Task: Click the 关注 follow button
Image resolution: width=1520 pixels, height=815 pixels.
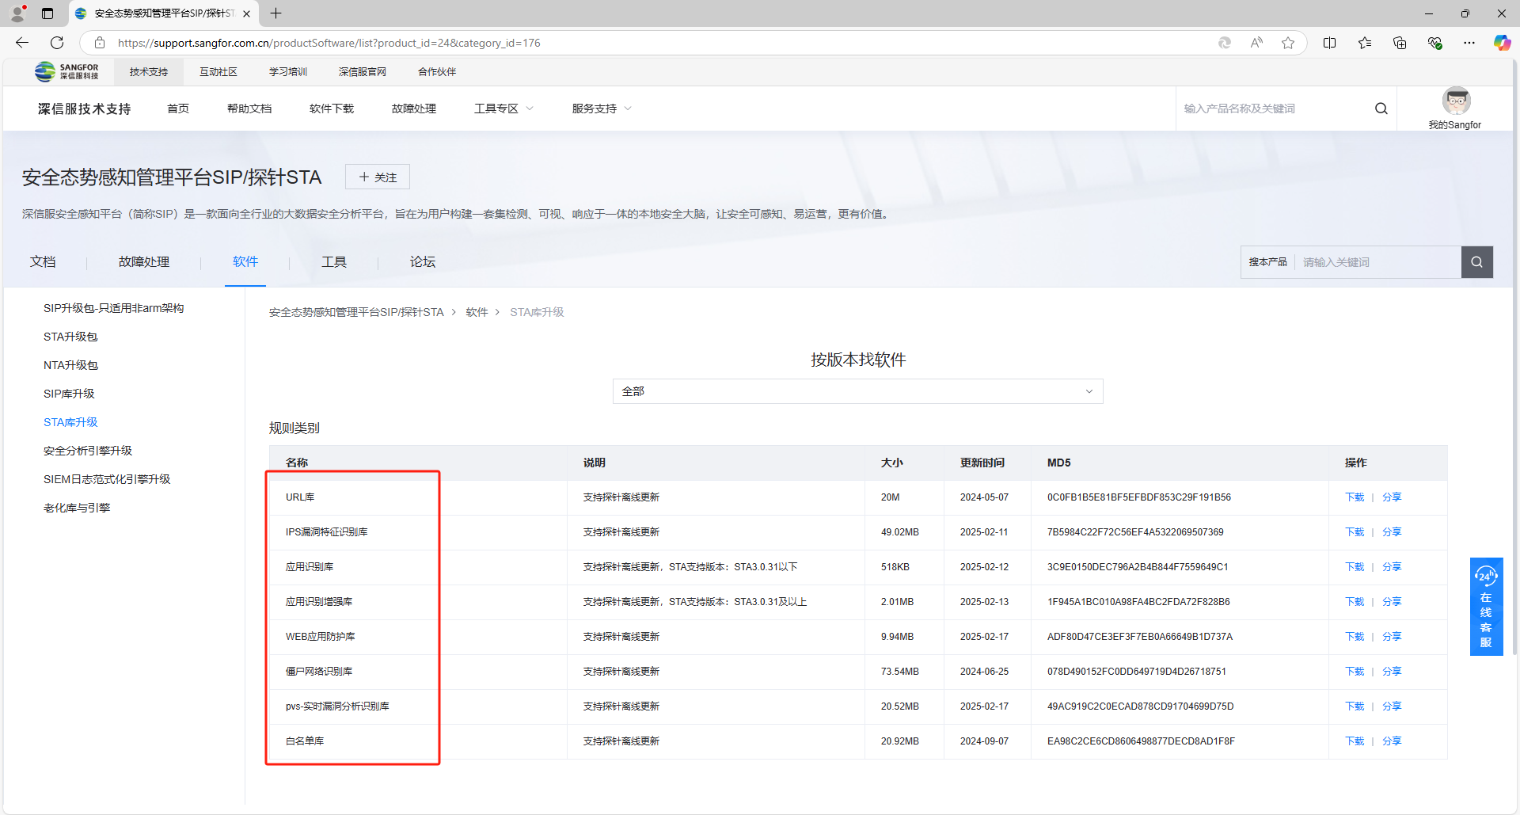Action: tap(378, 177)
